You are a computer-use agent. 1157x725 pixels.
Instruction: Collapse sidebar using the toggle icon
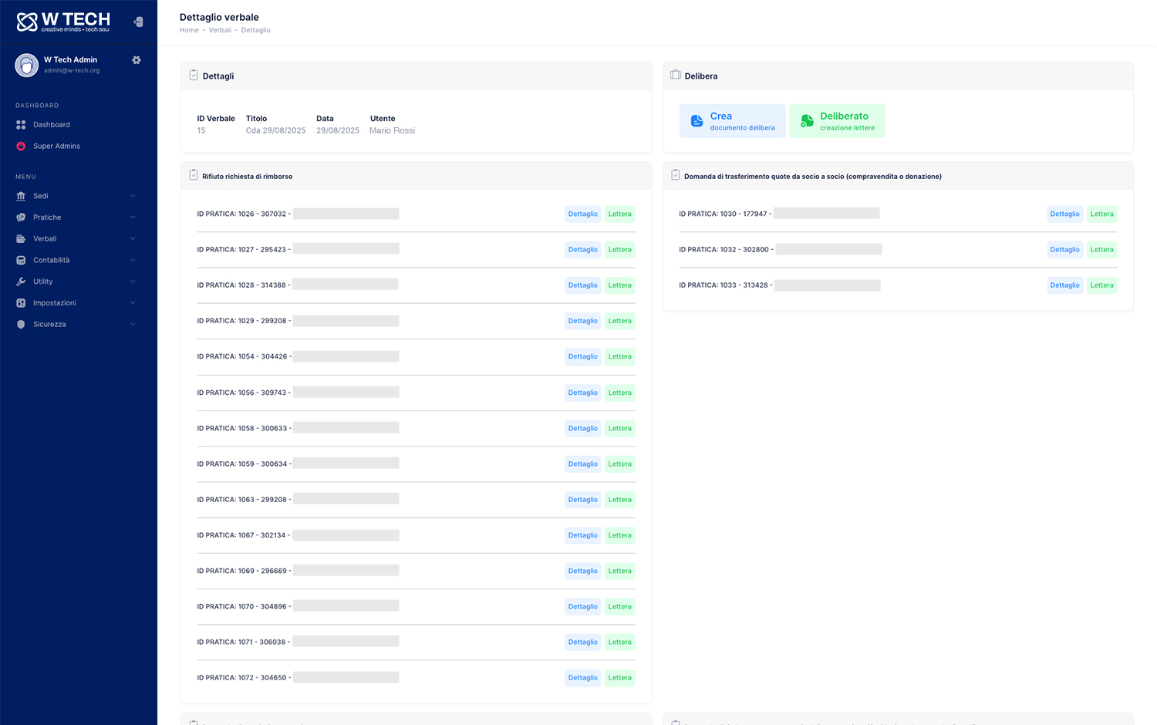click(138, 22)
